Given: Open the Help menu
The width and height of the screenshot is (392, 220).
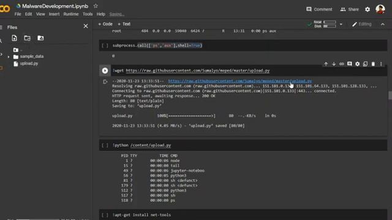Looking at the screenshot, I should (100, 14).
